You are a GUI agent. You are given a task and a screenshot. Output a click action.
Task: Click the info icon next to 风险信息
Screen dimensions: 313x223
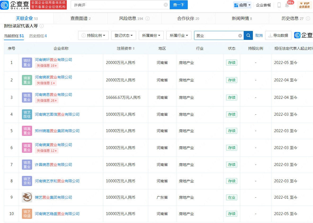(147, 18)
